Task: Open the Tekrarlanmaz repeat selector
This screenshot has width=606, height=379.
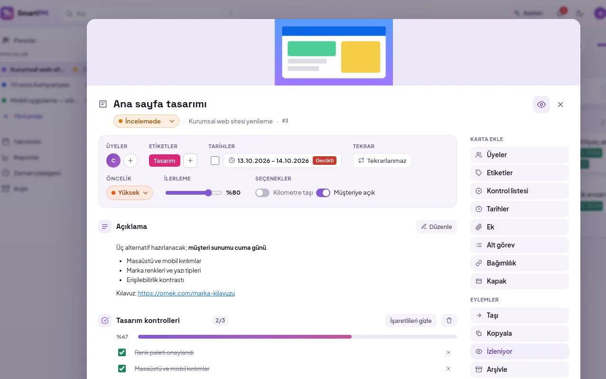Action: coord(382,161)
